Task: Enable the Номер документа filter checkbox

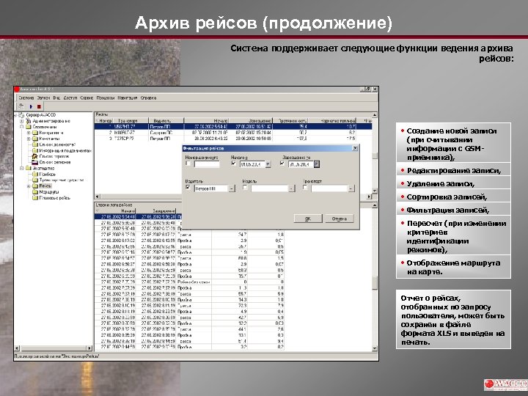Action: pyautogui.click(x=188, y=164)
